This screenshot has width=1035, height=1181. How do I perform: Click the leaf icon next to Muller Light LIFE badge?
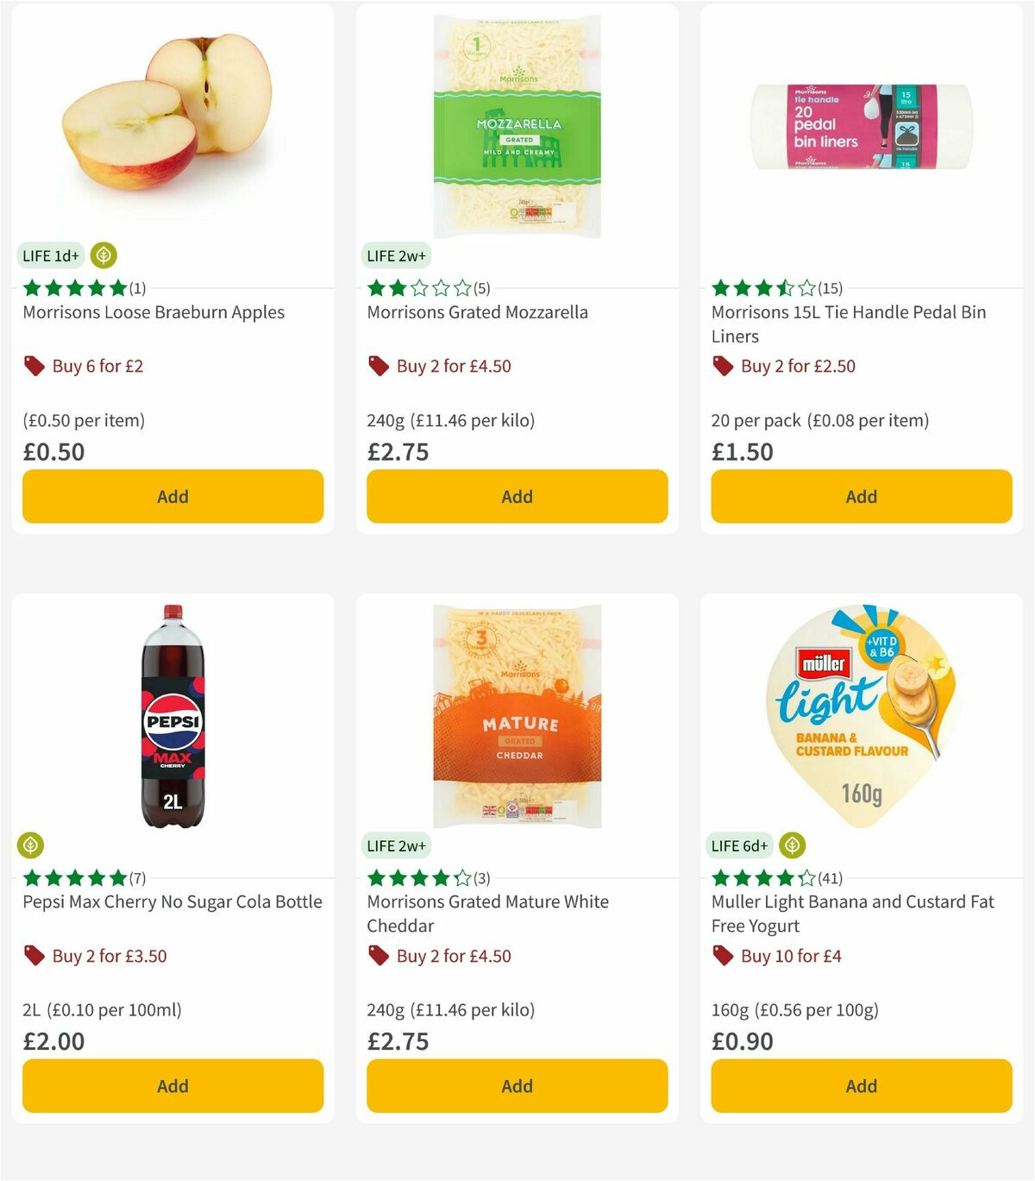tap(793, 845)
